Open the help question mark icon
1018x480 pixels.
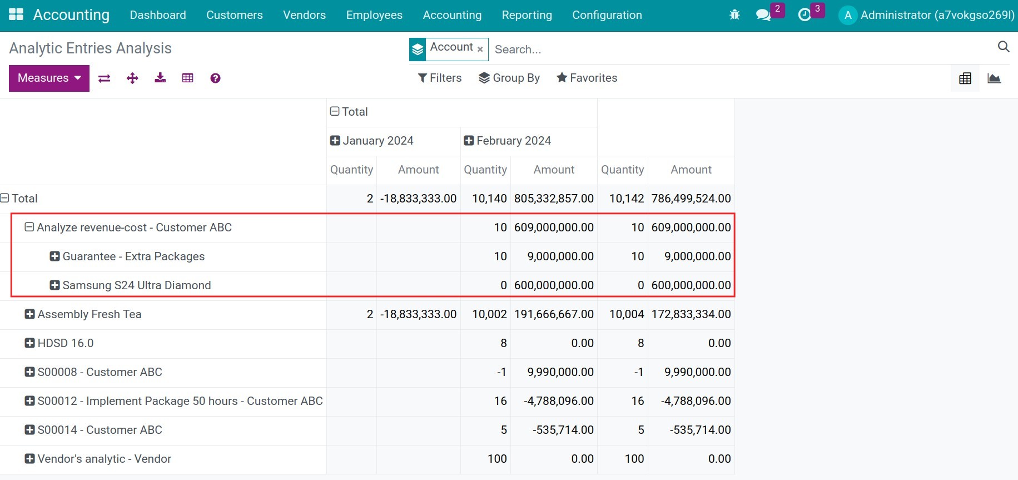(x=215, y=78)
